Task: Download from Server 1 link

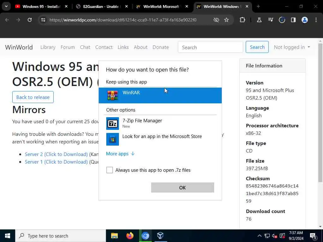Action: coord(56,162)
